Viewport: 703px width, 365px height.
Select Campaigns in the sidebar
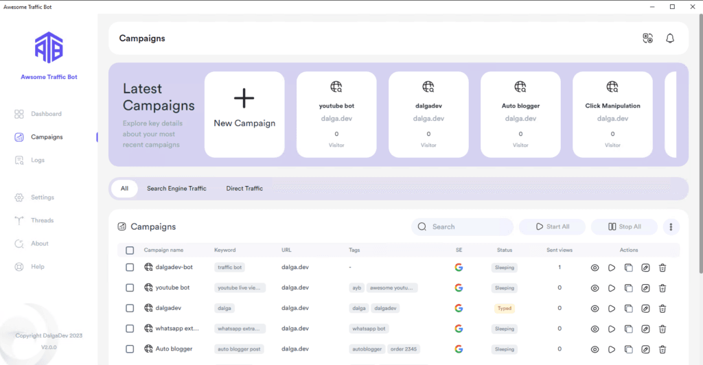pos(38,137)
